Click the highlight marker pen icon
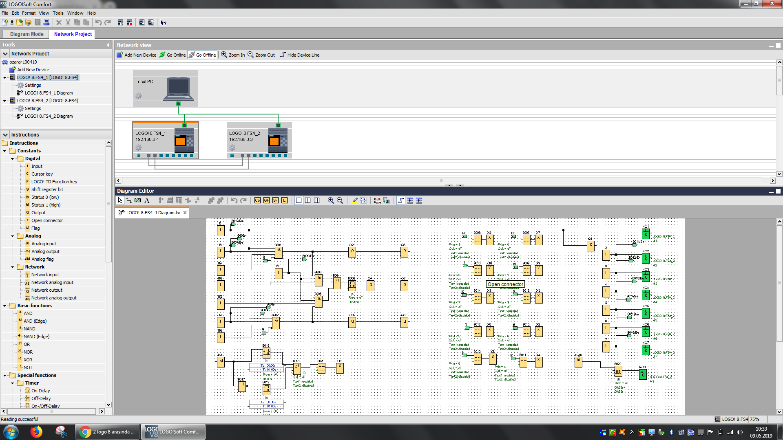 point(355,200)
